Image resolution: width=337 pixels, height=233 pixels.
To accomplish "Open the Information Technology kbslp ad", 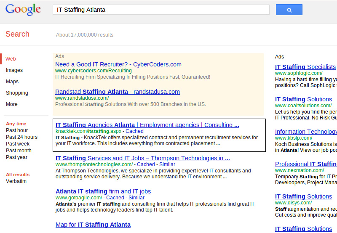I will click(x=306, y=132).
